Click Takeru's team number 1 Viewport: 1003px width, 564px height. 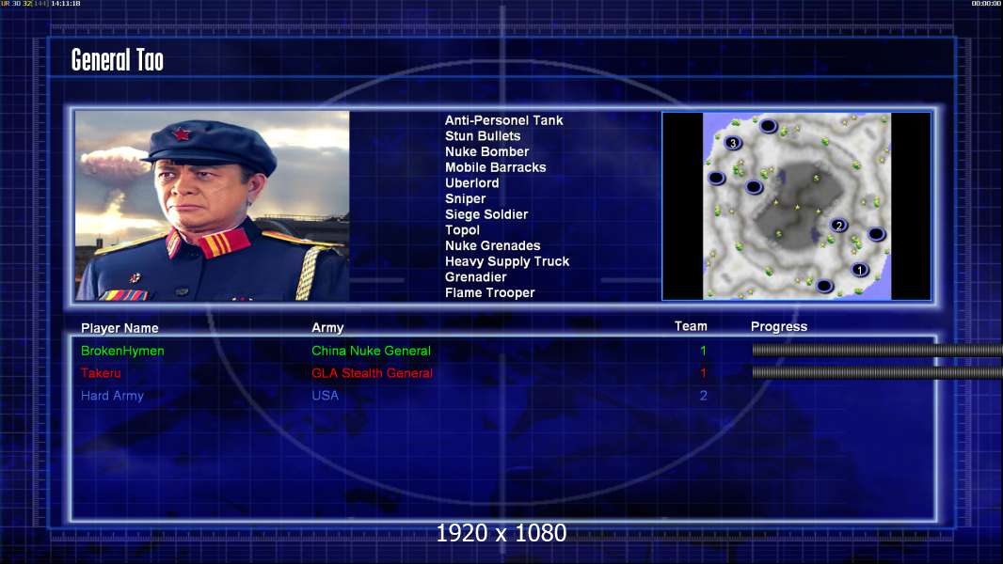703,373
